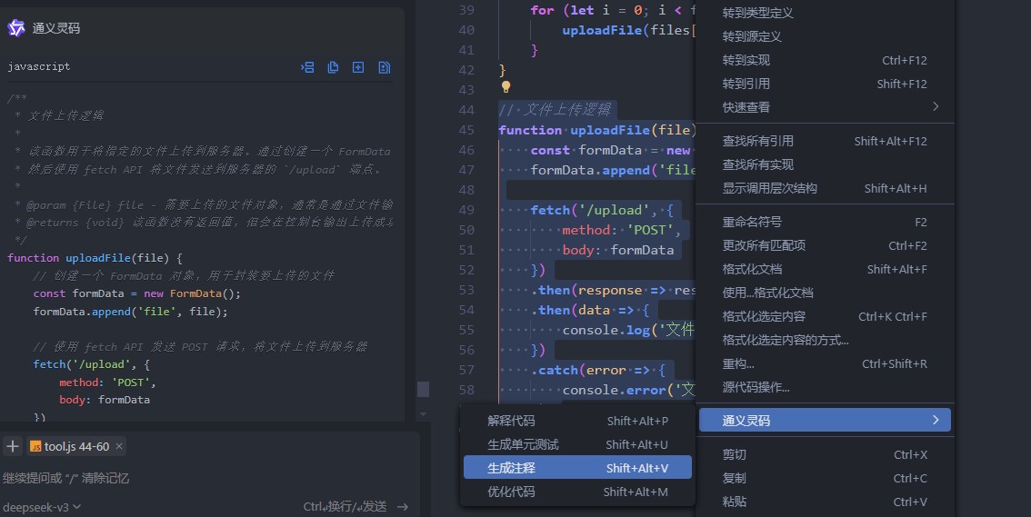This screenshot has height=517, width=1031.
Task: Choose 生成注释 from the submenu
Action: (577, 468)
